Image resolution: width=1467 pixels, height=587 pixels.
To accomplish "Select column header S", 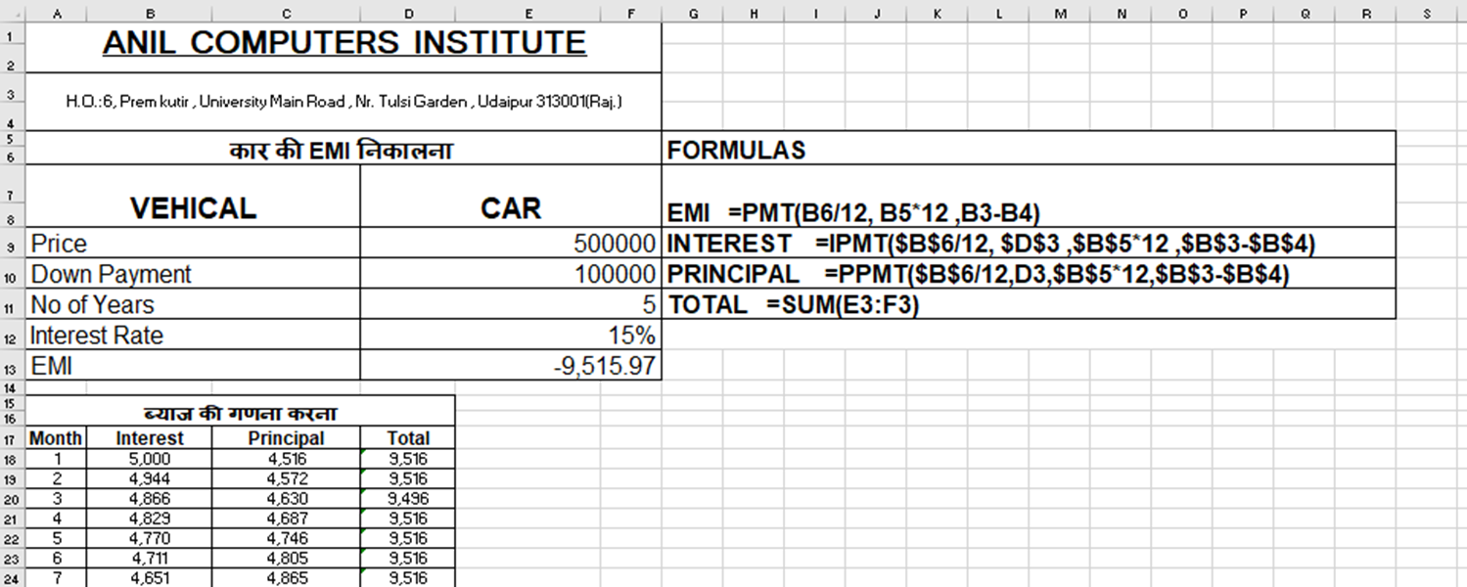I will point(1427,14).
